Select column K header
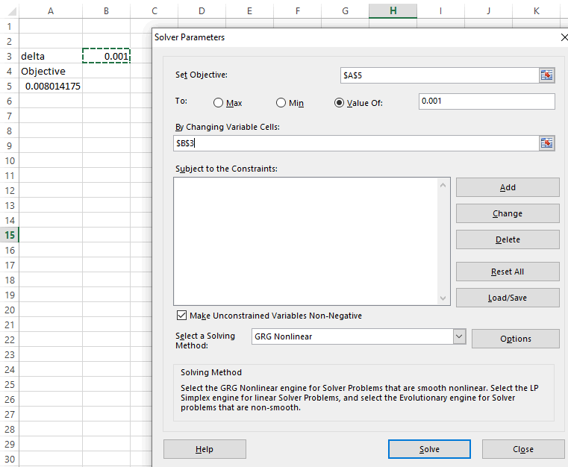 point(536,11)
